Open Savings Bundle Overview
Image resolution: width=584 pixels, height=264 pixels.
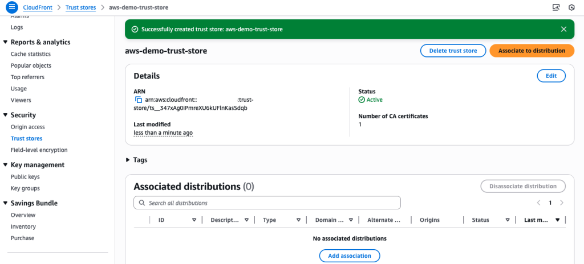coord(23,215)
